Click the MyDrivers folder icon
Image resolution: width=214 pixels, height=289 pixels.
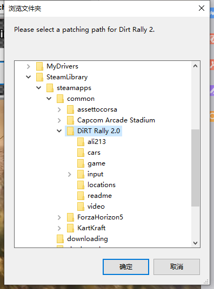click(39, 66)
